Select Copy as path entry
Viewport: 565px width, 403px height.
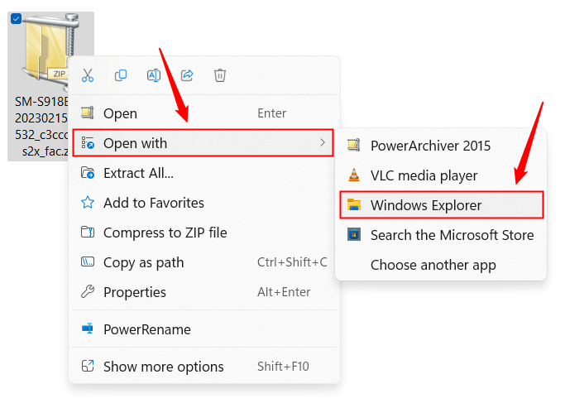[x=143, y=262]
